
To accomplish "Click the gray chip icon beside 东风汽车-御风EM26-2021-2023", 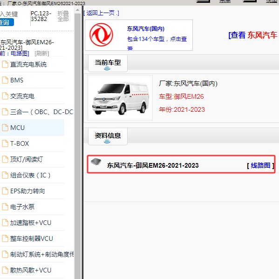I will (x=96, y=162).
